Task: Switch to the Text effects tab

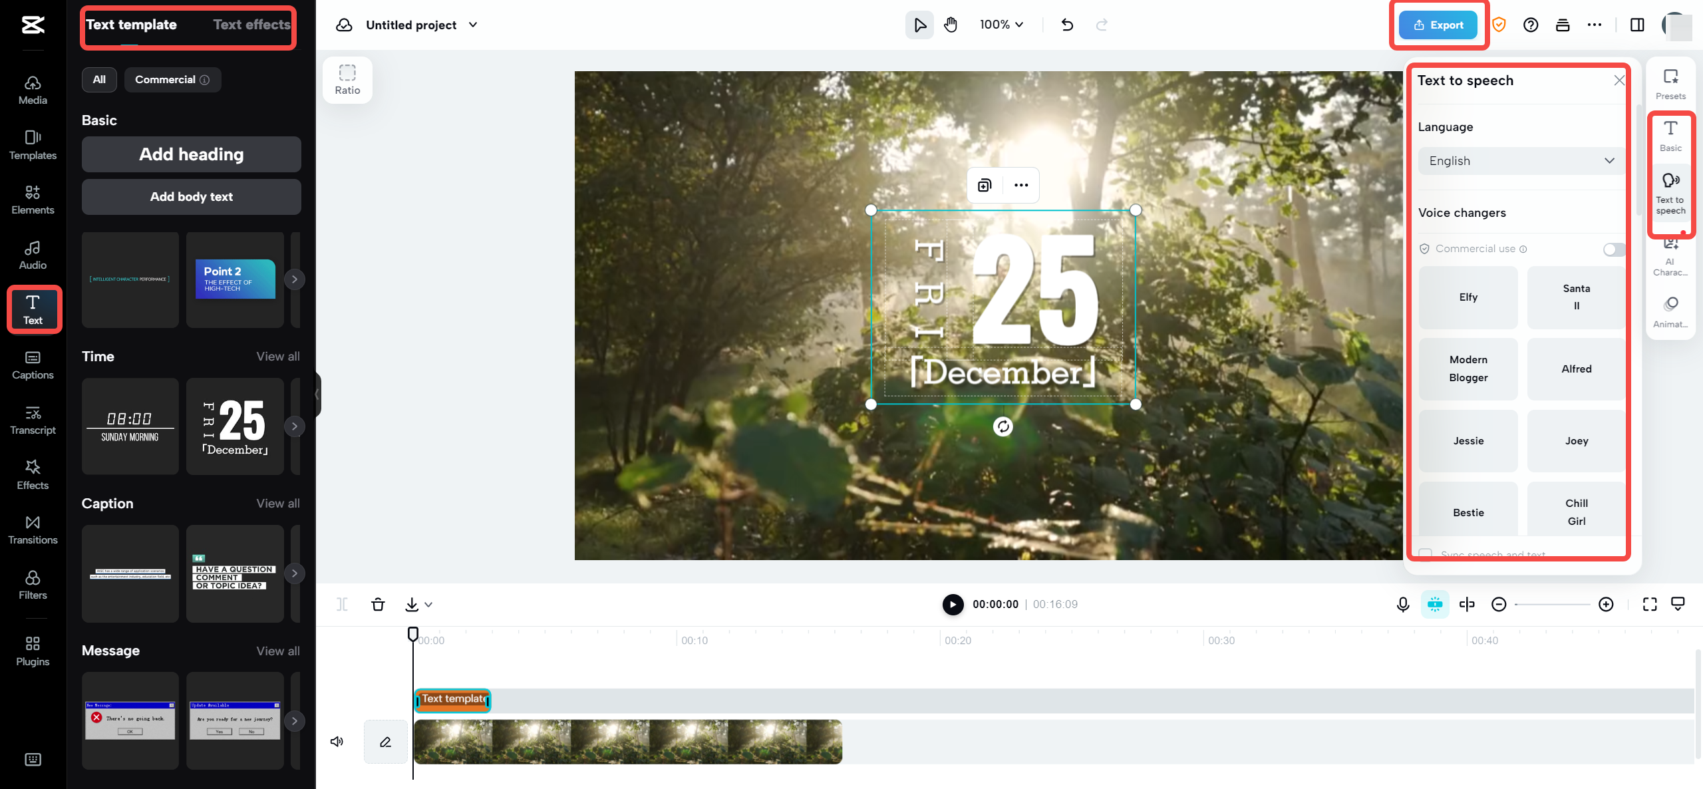Action: tap(251, 25)
